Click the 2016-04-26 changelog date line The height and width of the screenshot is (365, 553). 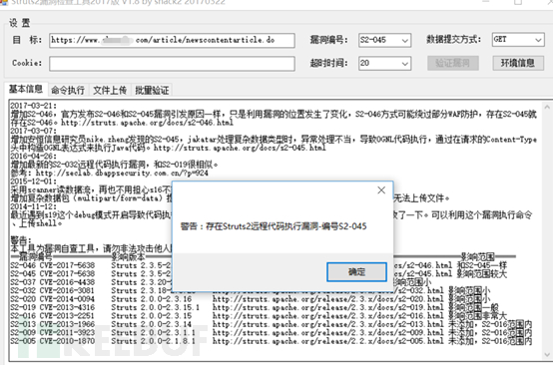click(x=34, y=157)
